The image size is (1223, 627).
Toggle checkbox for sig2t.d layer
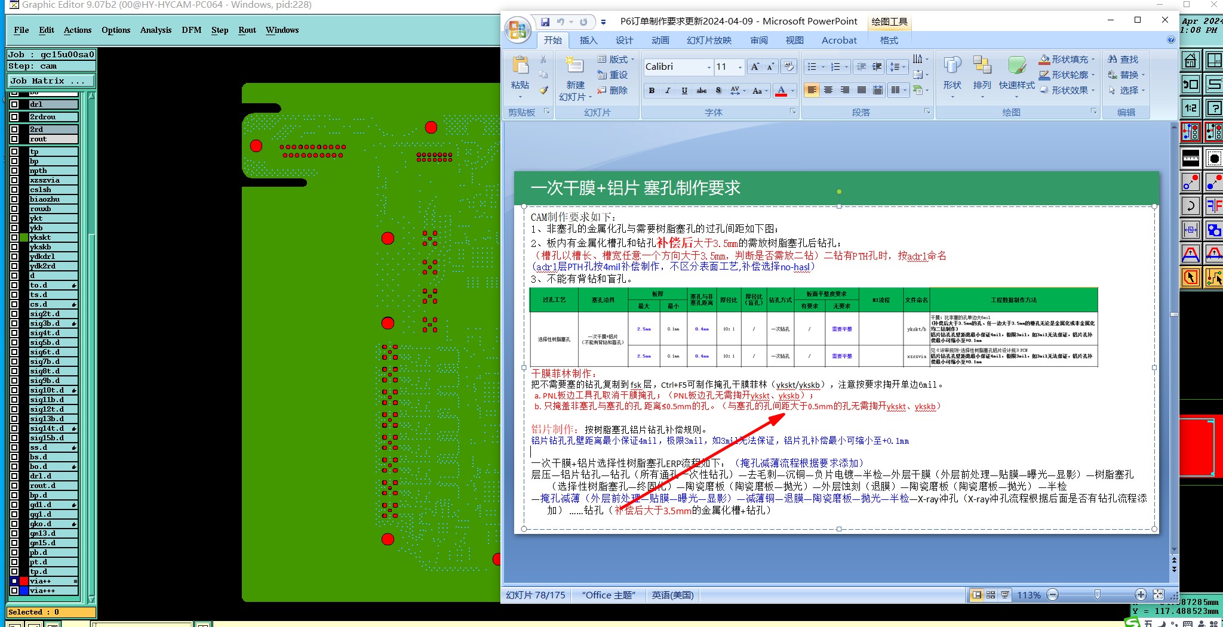coord(14,314)
